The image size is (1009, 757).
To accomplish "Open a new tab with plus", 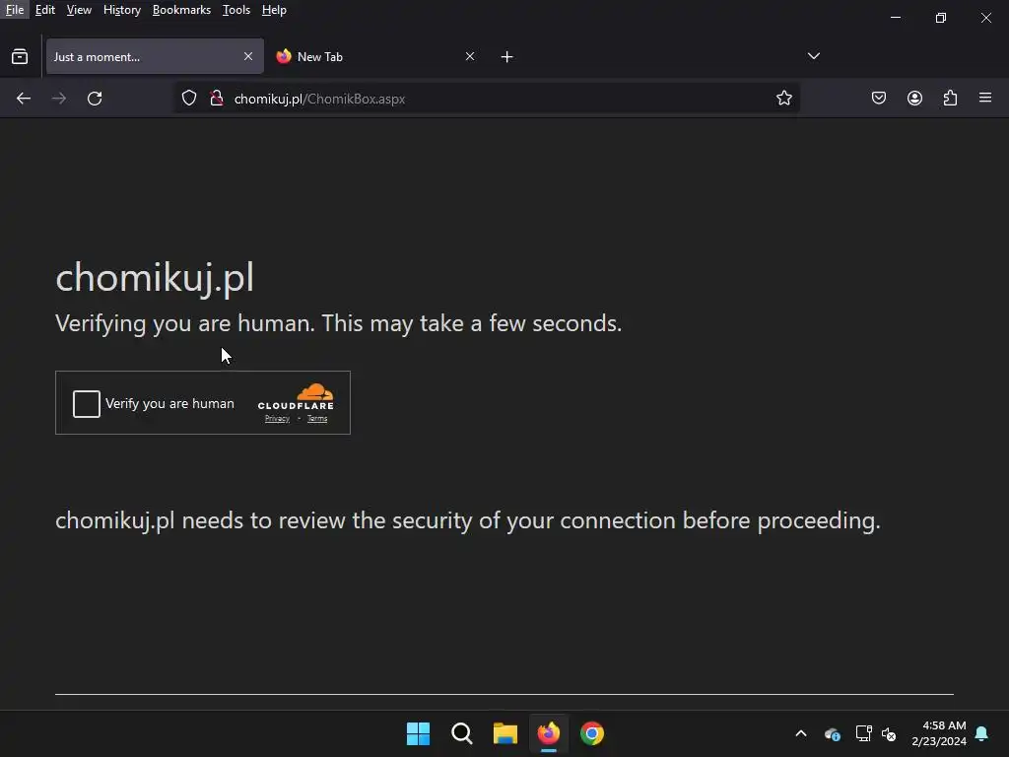I will tap(507, 56).
